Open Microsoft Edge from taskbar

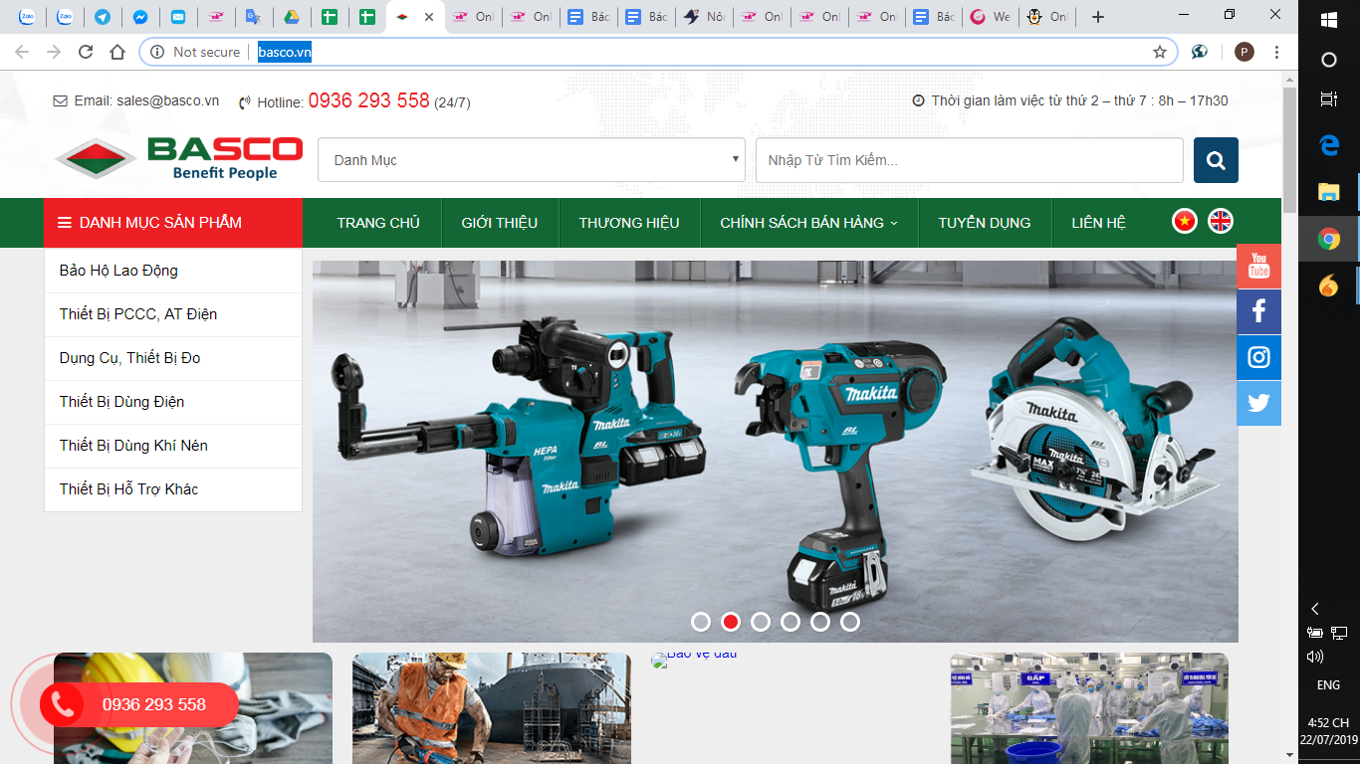coord(1328,145)
